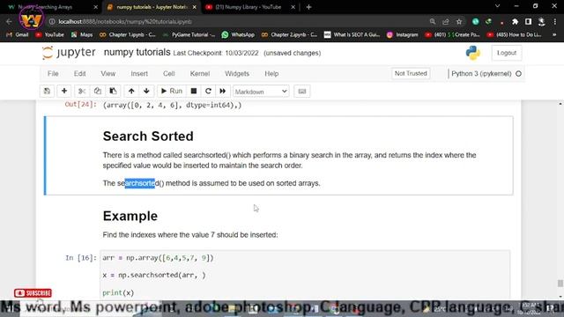Click the Out[24] array output text
This screenshot has height=317, width=564.
pos(173,106)
